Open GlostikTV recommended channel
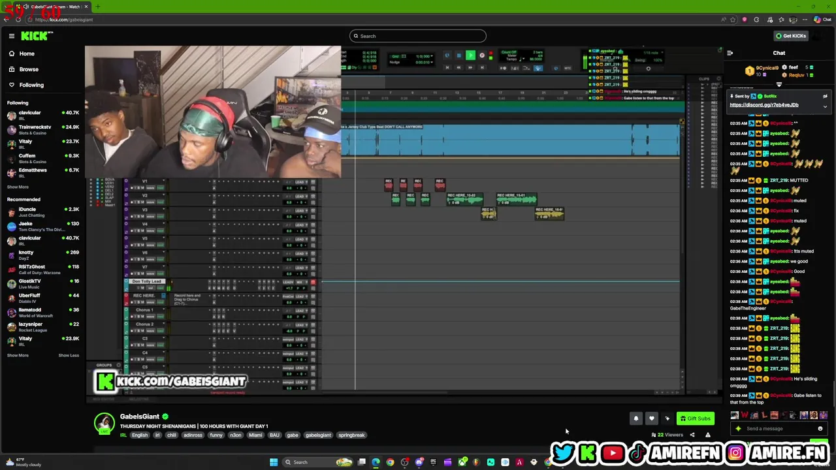This screenshot has width=836, height=470. 43,283
